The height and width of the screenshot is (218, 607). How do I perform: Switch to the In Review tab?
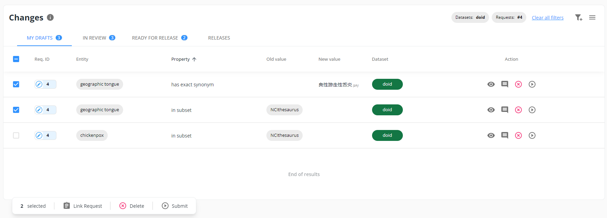pos(98,38)
